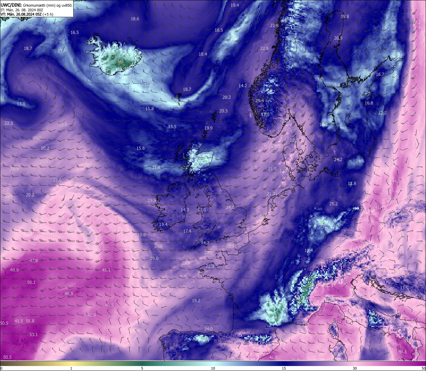Click the 15 tick on the color scale
Image resolution: width=426 pixels, height=371 pixels.
[x=284, y=368]
